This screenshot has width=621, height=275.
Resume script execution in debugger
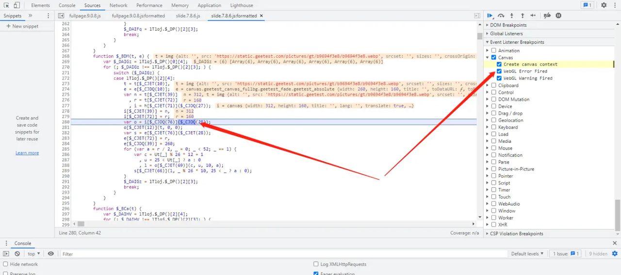pyautogui.click(x=490, y=15)
